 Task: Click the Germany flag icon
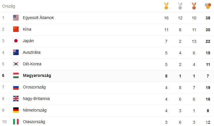[x=16, y=110]
